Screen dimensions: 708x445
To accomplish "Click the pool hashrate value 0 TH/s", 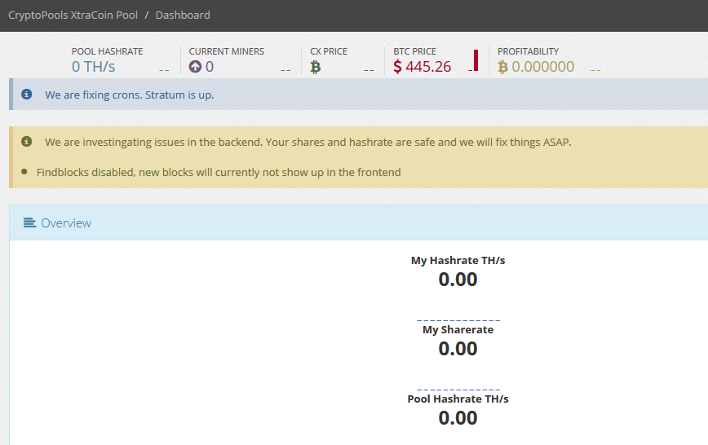I will point(94,67).
